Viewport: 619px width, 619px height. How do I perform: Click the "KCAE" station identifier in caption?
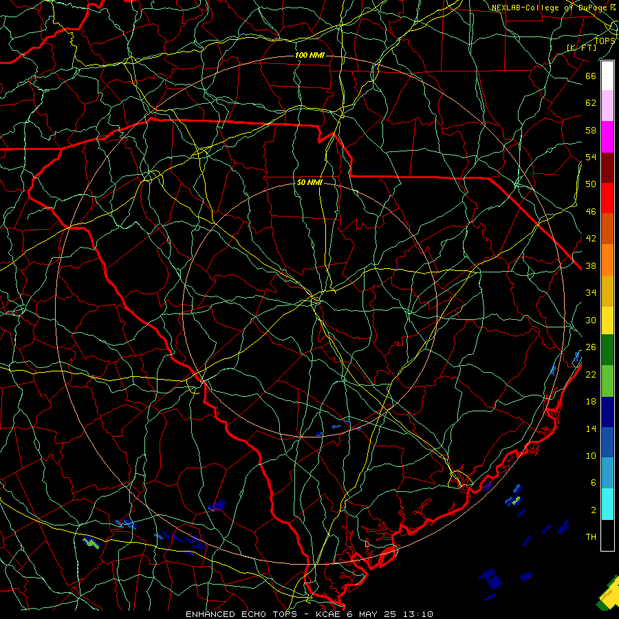pyautogui.click(x=329, y=614)
